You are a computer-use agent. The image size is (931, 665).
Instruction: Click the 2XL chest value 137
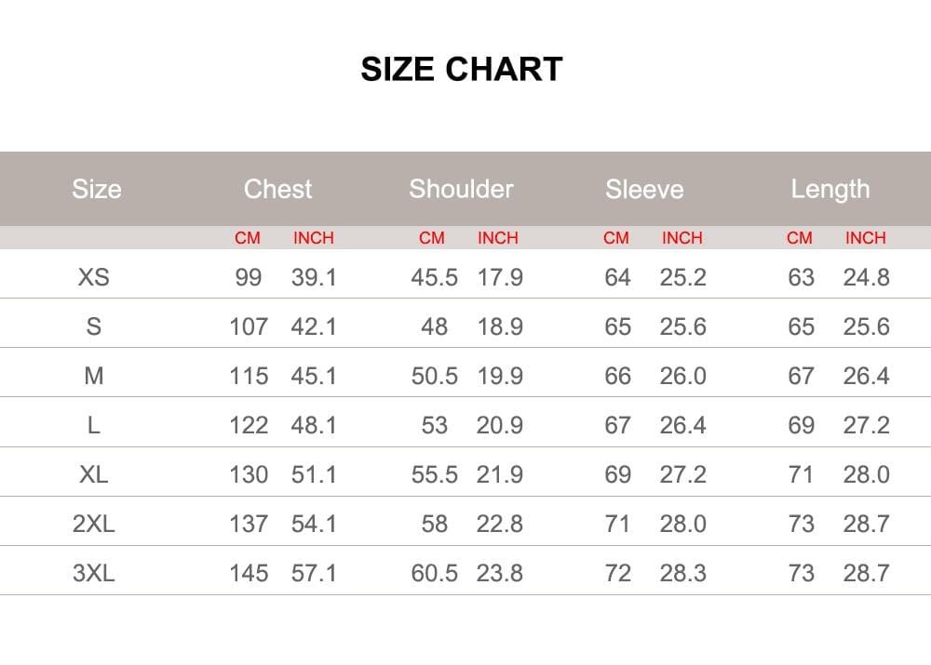tap(249, 524)
